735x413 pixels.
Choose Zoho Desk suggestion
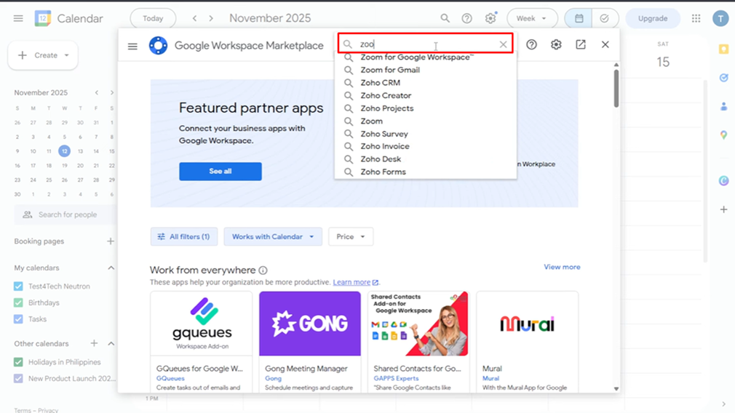point(426,159)
